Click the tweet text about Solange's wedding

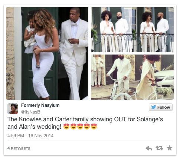point(85,123)
